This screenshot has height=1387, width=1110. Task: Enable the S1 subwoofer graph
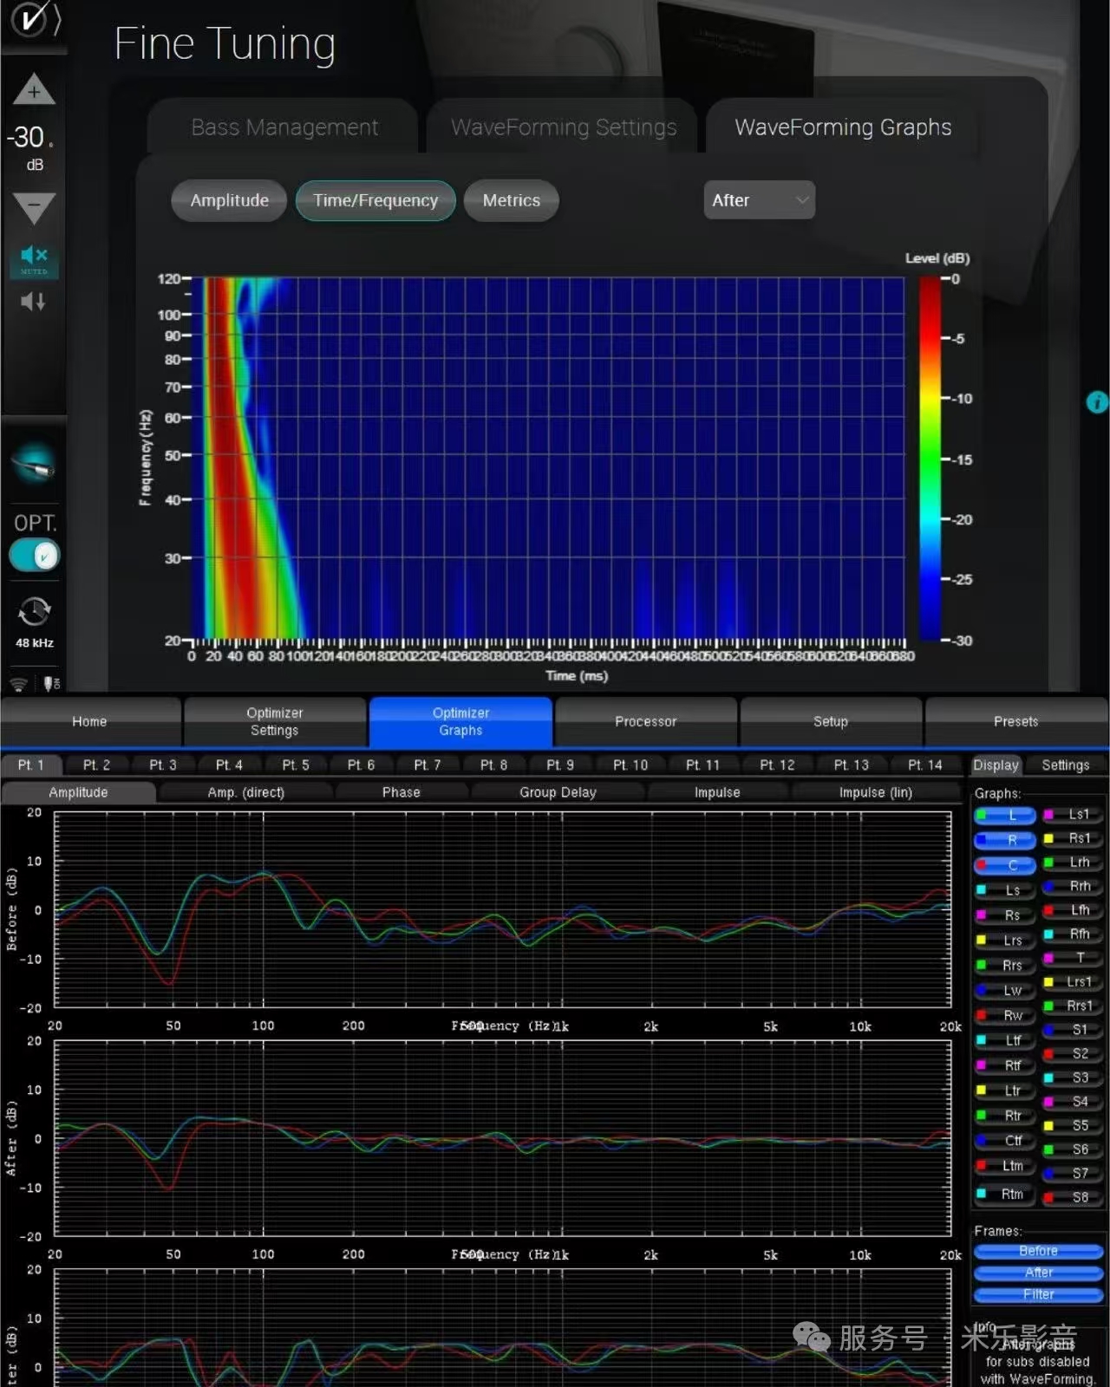[1073, 1030]
